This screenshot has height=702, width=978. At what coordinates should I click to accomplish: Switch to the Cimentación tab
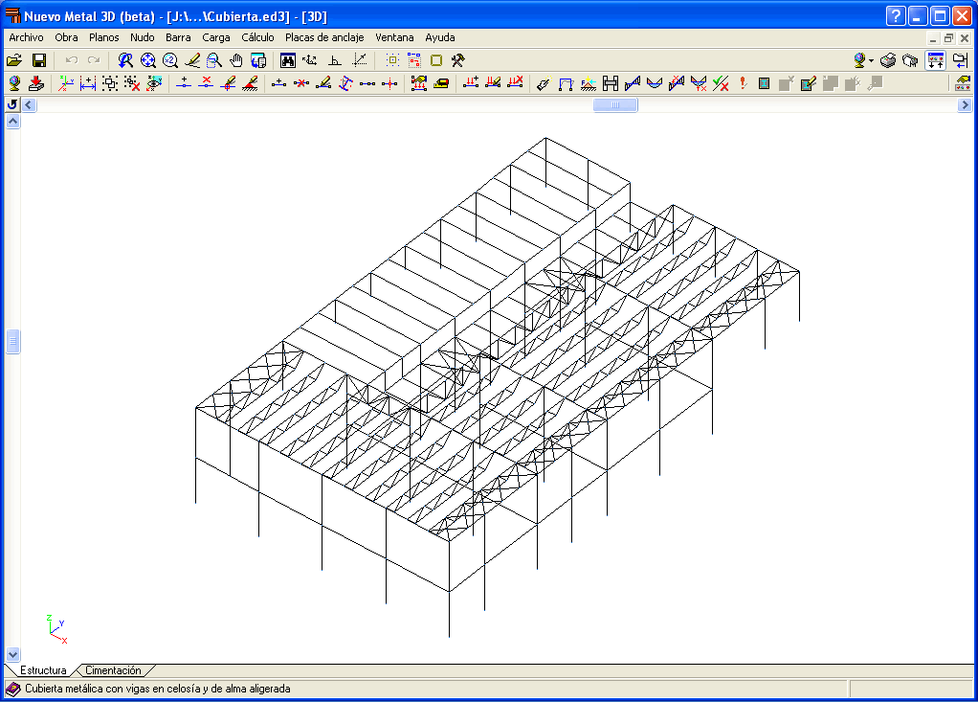pyautogui.click(x=114, y=670)
